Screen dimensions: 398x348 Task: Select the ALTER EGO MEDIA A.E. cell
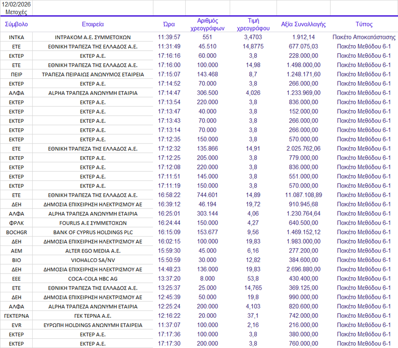tap(93, 251)
